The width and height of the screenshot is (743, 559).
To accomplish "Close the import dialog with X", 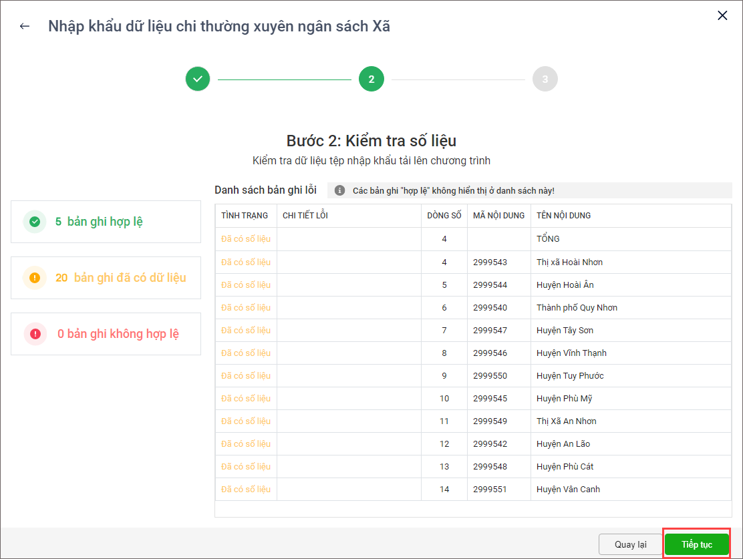I will 722,15.
